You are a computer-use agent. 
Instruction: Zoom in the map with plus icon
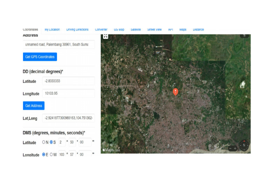click(x=235, y=149)
